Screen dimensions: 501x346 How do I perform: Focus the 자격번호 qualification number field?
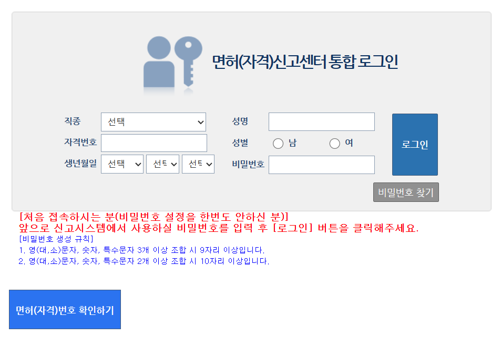[153, 143]
